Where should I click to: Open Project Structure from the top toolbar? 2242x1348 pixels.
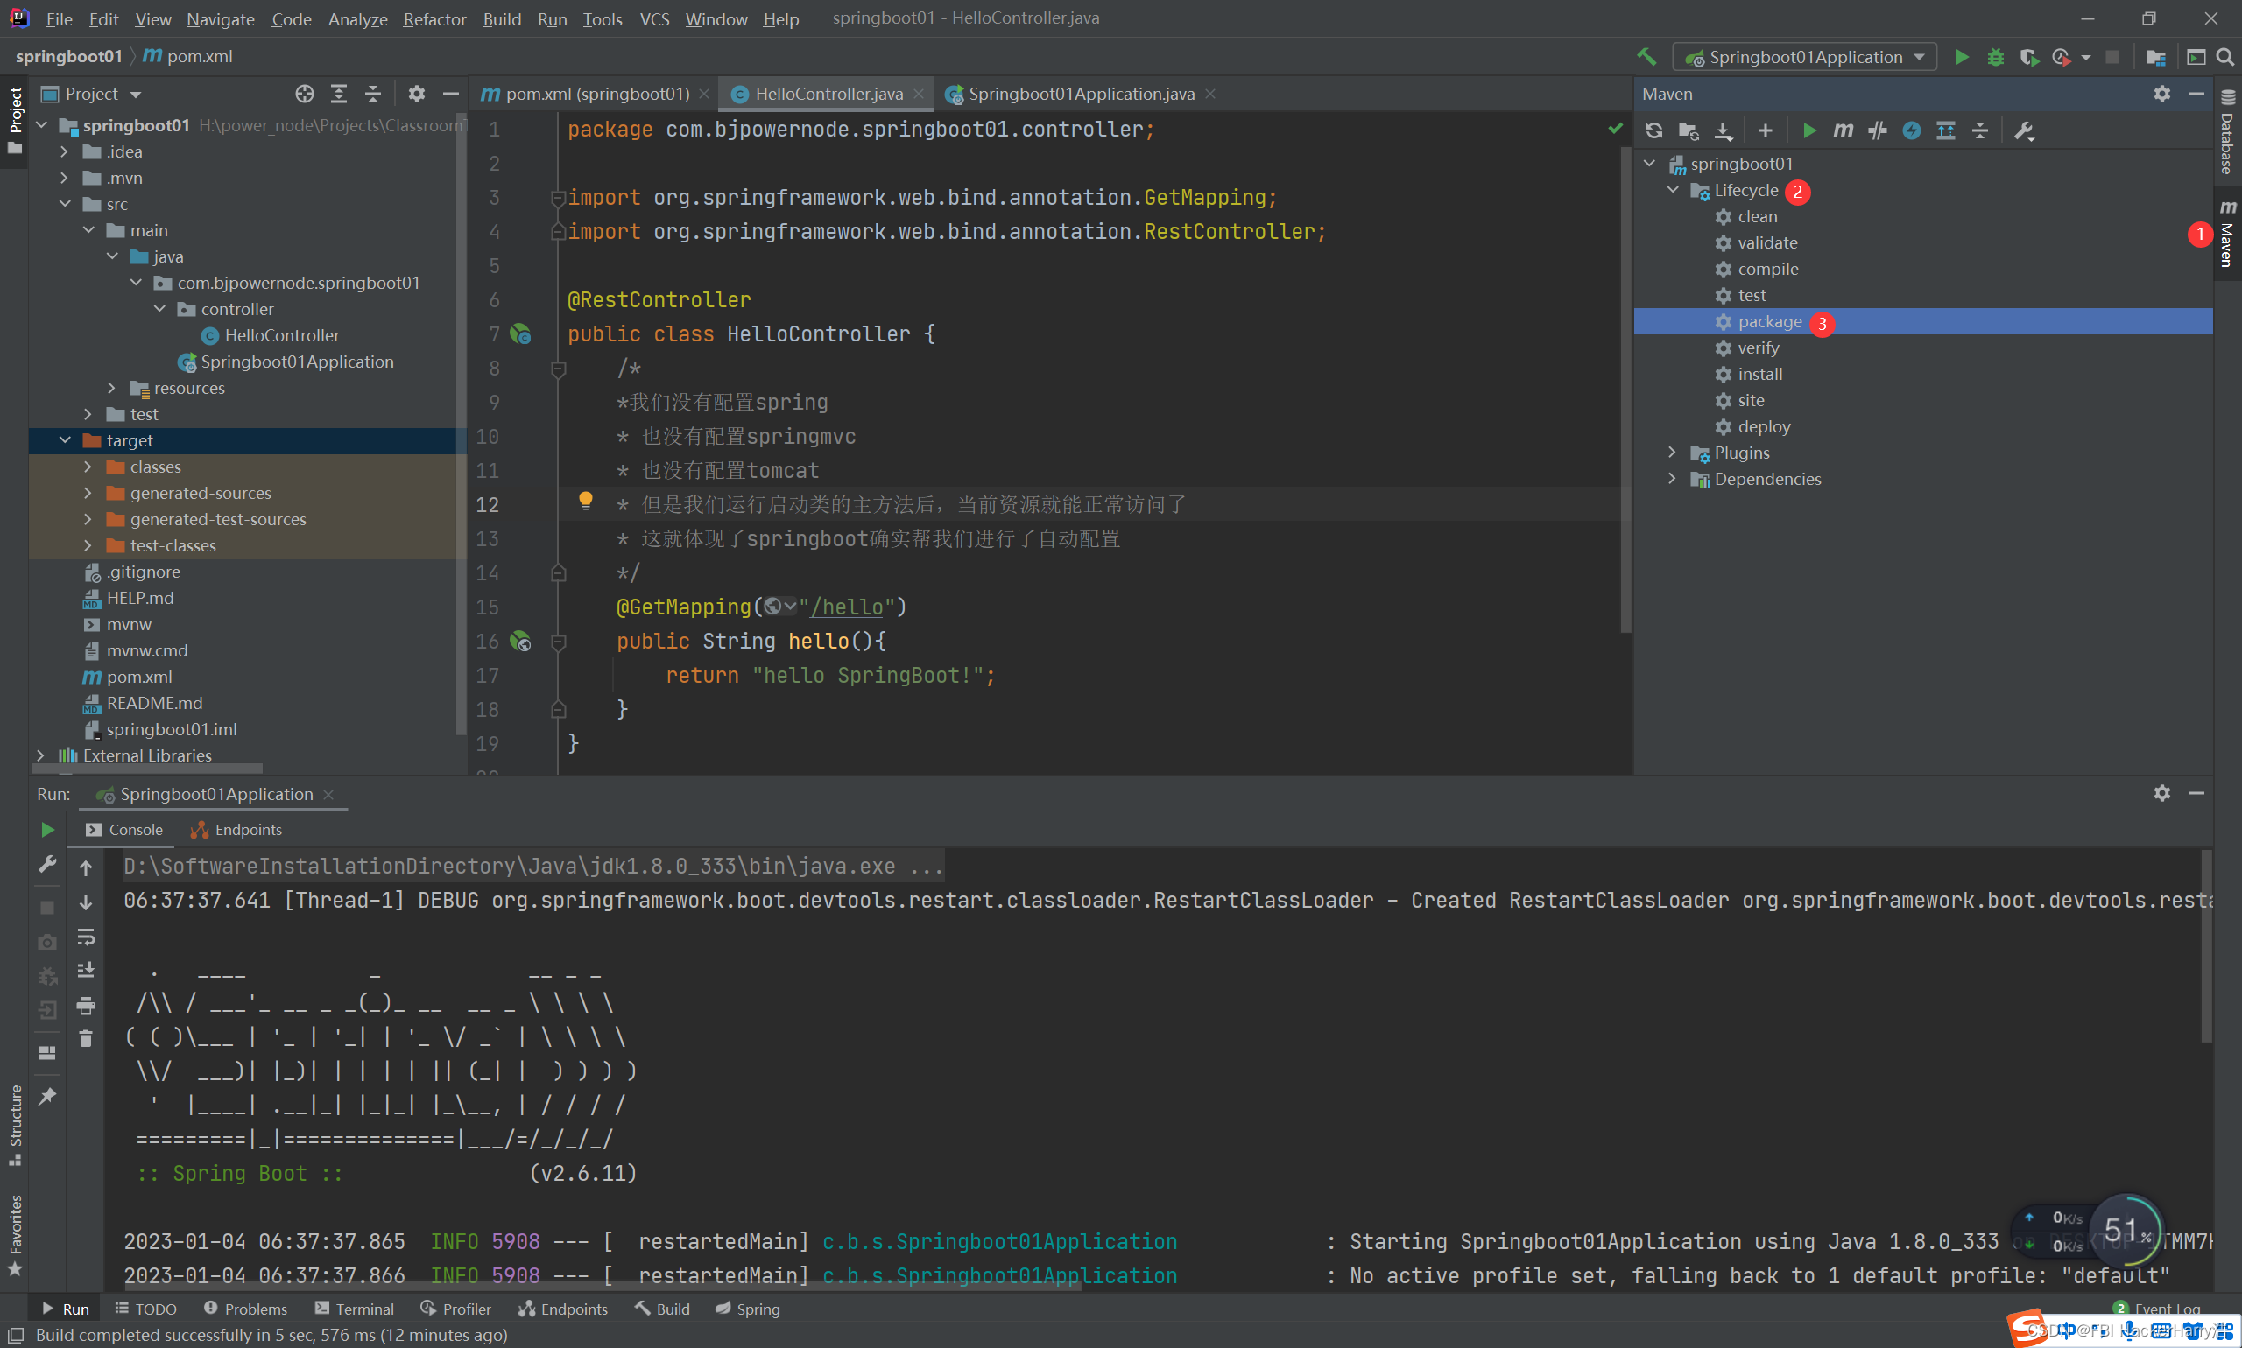[2155, 57]
